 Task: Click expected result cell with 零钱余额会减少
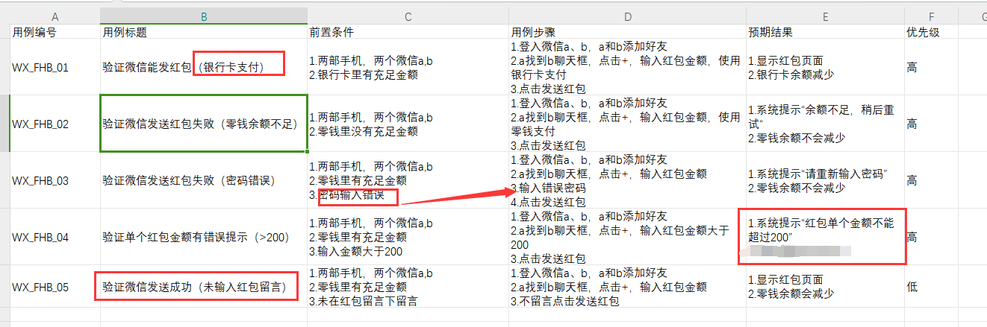[x=825, y=287]
